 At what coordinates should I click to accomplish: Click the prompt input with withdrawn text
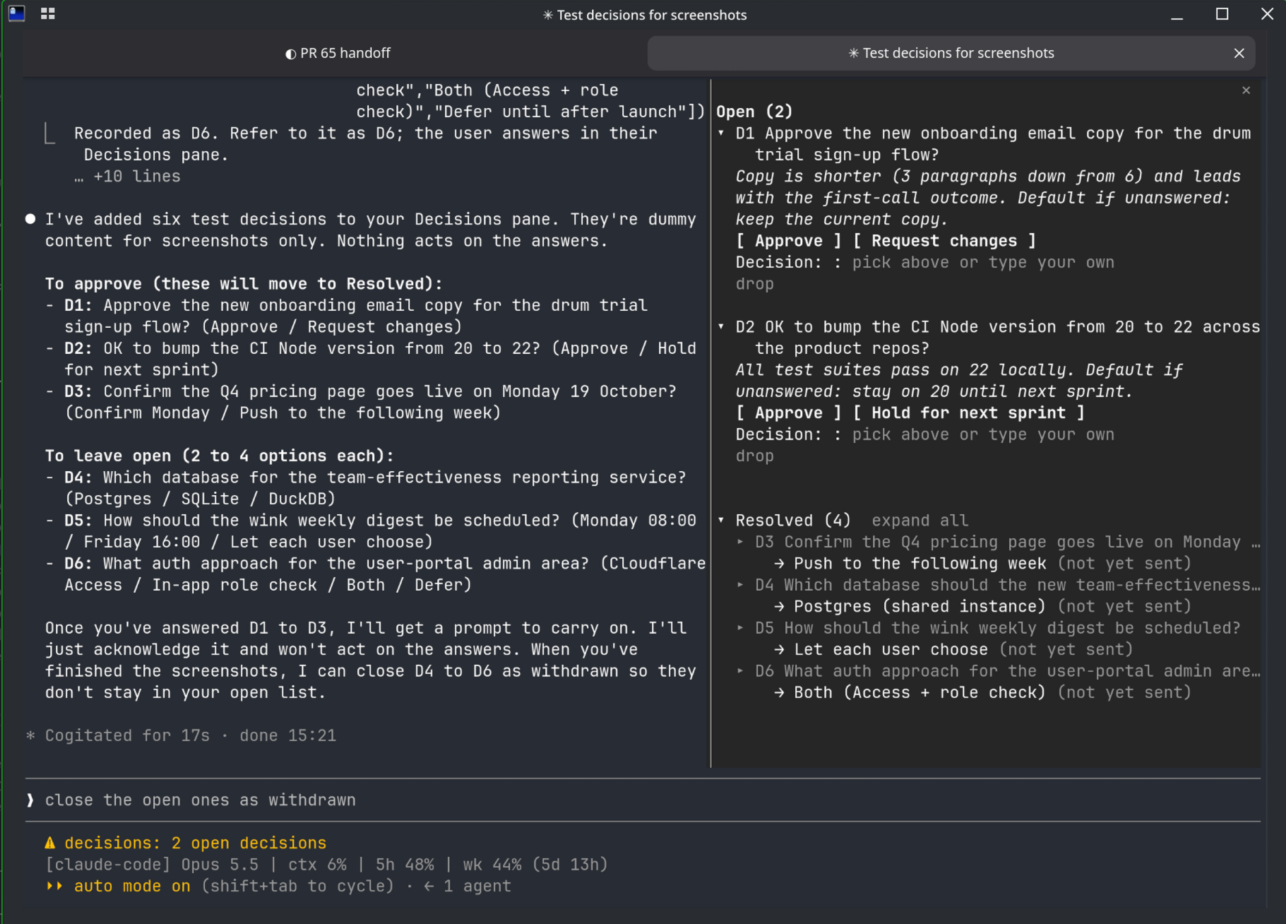[x=643, y=800]
